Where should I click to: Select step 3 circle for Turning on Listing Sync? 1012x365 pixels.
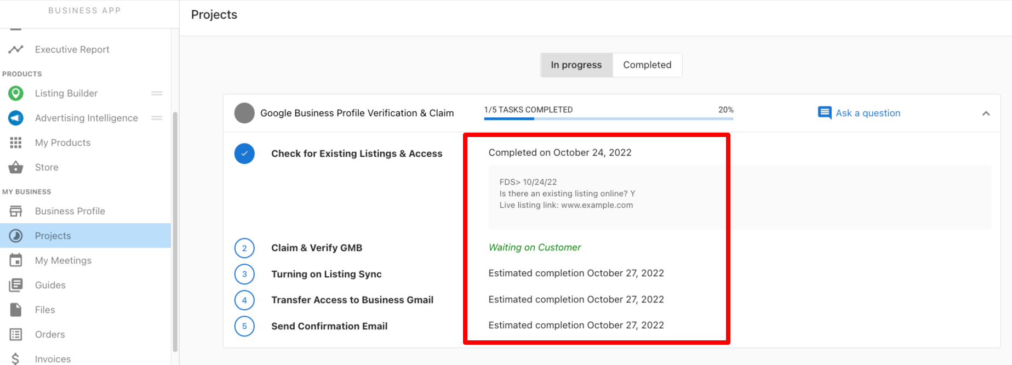click(244, 274)
